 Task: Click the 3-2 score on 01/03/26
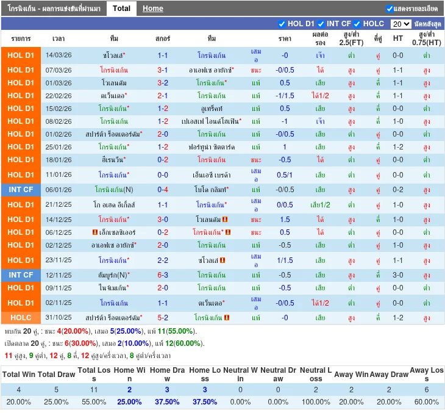163,83
